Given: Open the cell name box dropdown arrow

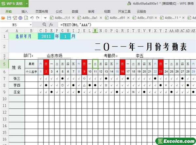Looking at the screenshot, I should [31, 25].
